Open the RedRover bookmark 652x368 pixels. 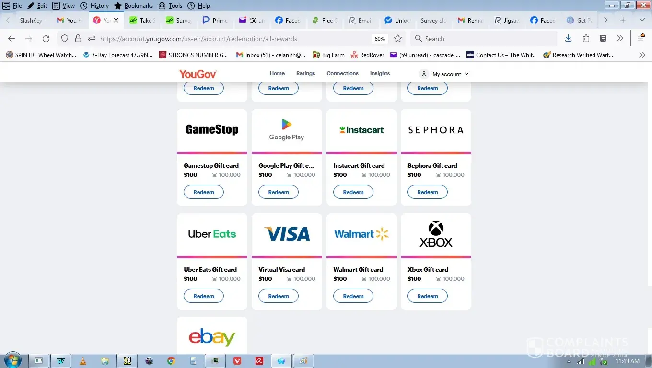point(367,55)
